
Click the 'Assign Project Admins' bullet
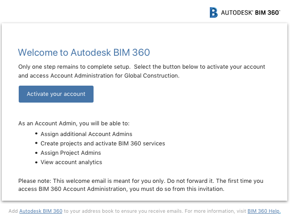pos(71,153)
